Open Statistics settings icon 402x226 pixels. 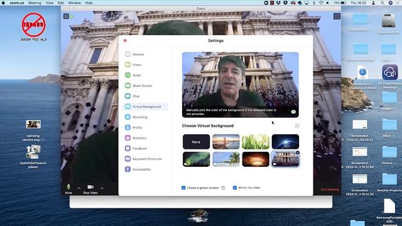click(128, 138)
